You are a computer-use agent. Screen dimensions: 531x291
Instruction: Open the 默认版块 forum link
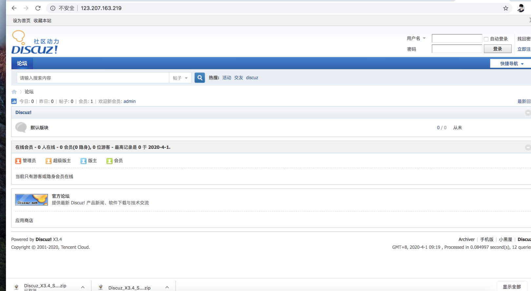click(x=40, y=128)
